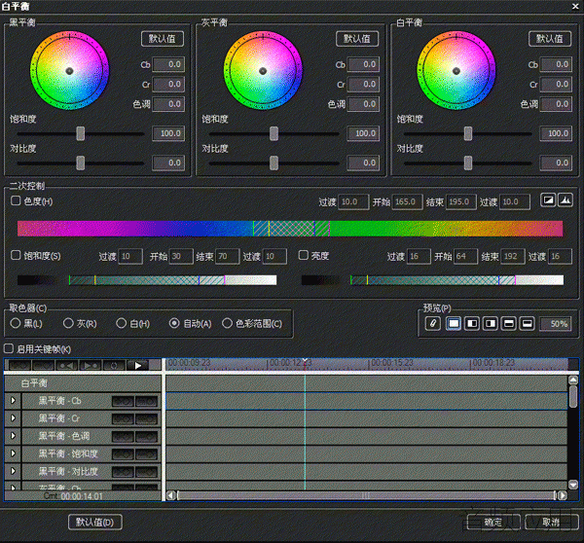Select left-half filter preview icon
This screenshot has width=584, height=543.
pyautogui.click(x=471, y=323)
